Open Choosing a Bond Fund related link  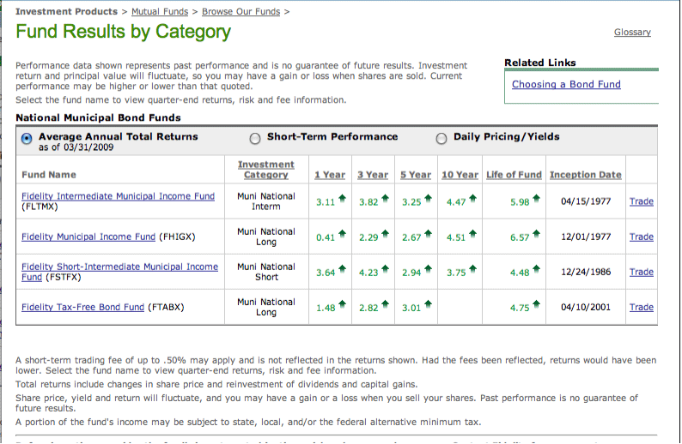coord(566,84)
